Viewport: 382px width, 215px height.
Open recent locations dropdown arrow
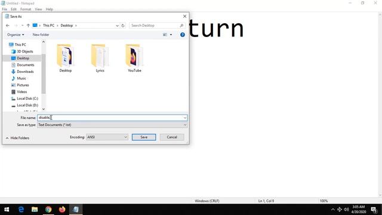click(x=22, y=25)
